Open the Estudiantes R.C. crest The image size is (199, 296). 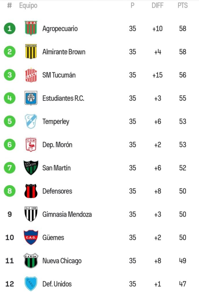click(x=31, y=98)
